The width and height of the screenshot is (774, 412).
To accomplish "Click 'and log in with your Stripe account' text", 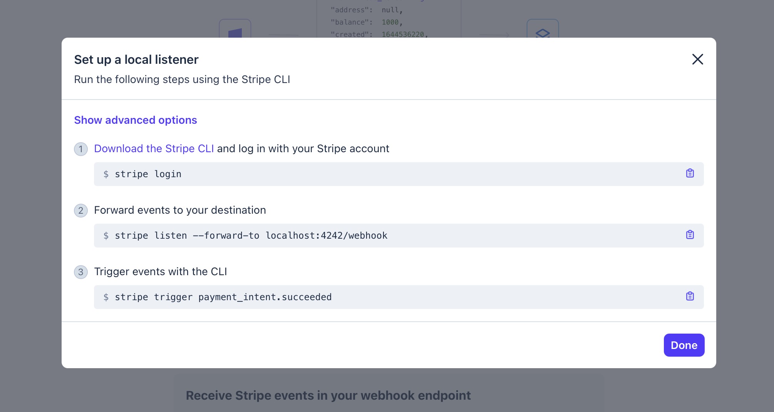I will (303, 148).
